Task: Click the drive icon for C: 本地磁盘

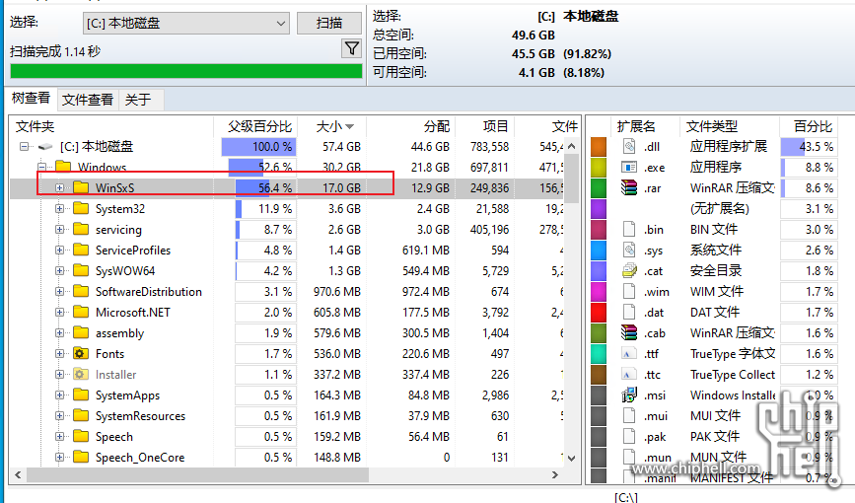Action: (45, 147)
